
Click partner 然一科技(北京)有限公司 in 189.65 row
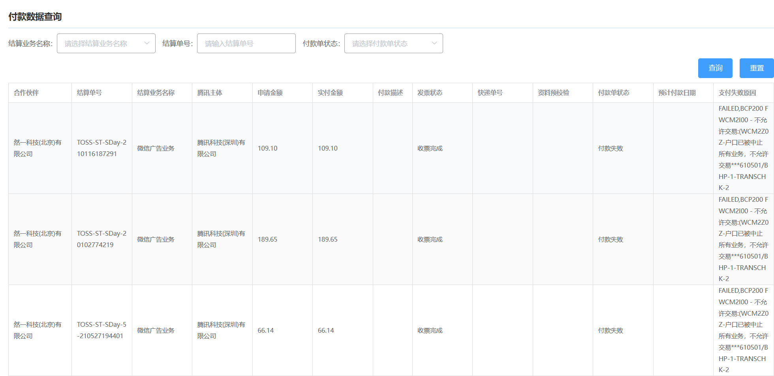coord(38,239)
